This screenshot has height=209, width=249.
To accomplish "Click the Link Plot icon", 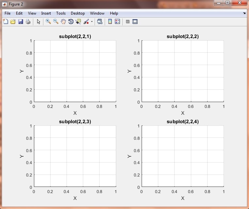I will tap(100, 21).
